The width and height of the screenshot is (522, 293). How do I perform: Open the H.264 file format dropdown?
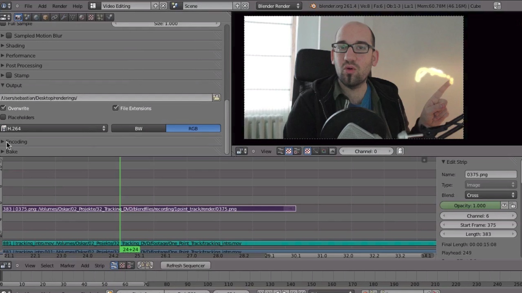coord(54,129)
